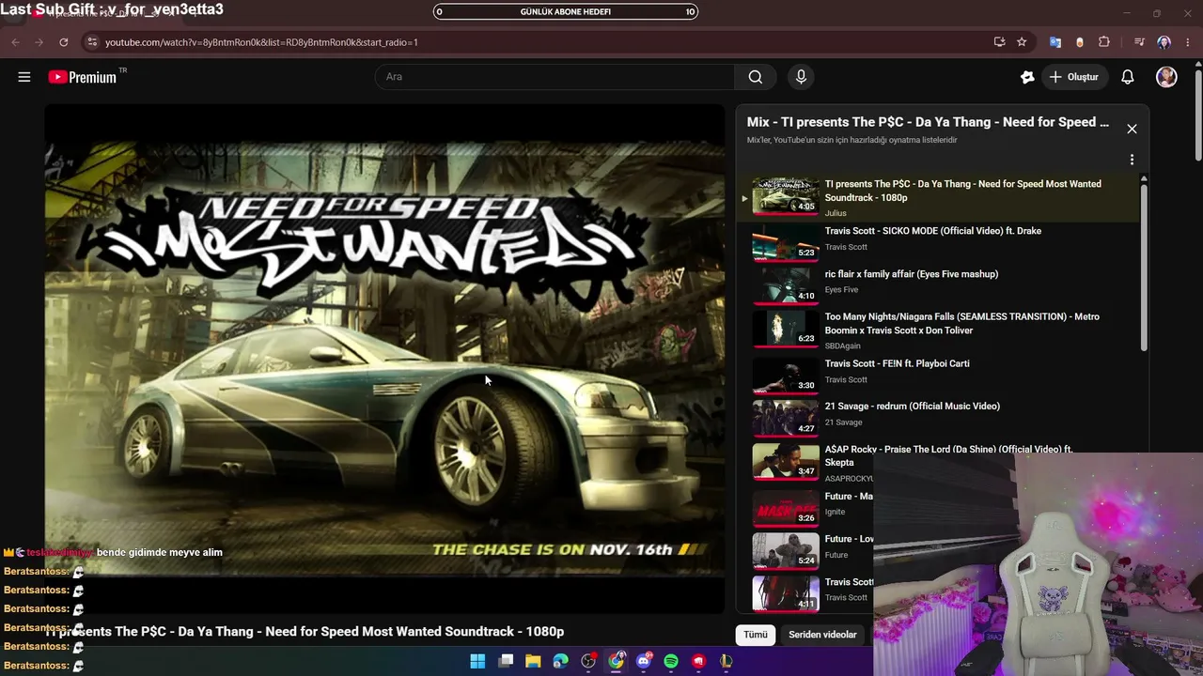This screenshot has height=676, width=1203.
Task: Click the GÜNLÜK ABONE HEDEFİ goal bar
Action: (566, 12)
